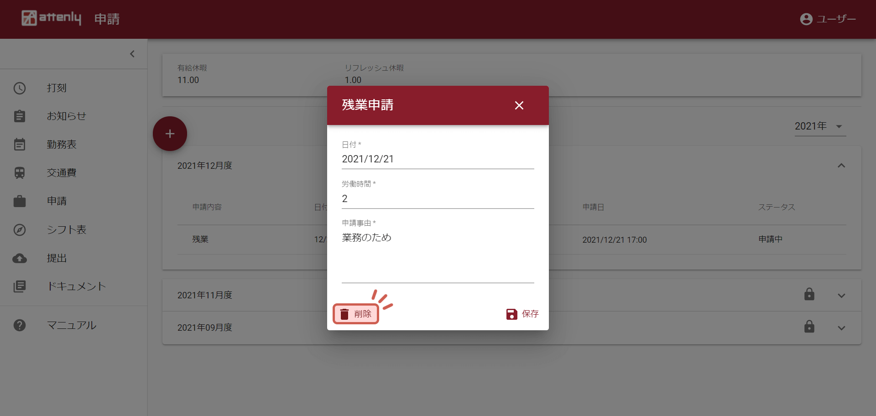Click the 労働時間 hours input field
Screen dimensions: 876x416
coord(437,199)
